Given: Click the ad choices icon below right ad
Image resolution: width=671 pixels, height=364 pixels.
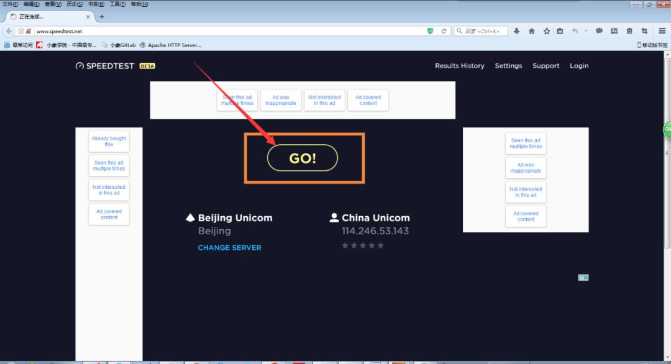Looking at the screenshot, I should pos(583,278).
